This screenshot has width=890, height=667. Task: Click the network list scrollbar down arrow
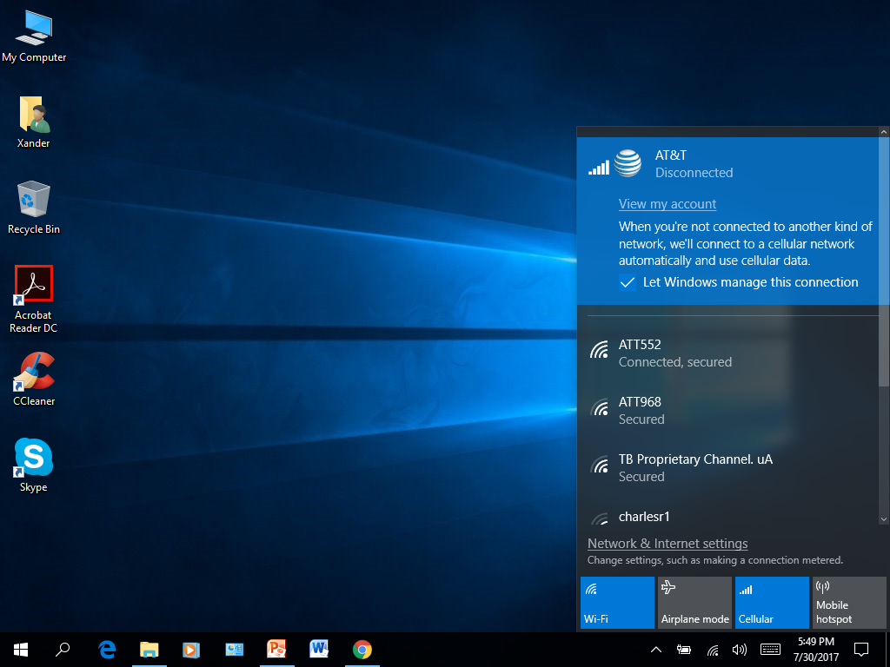click(x=884, y=519)
